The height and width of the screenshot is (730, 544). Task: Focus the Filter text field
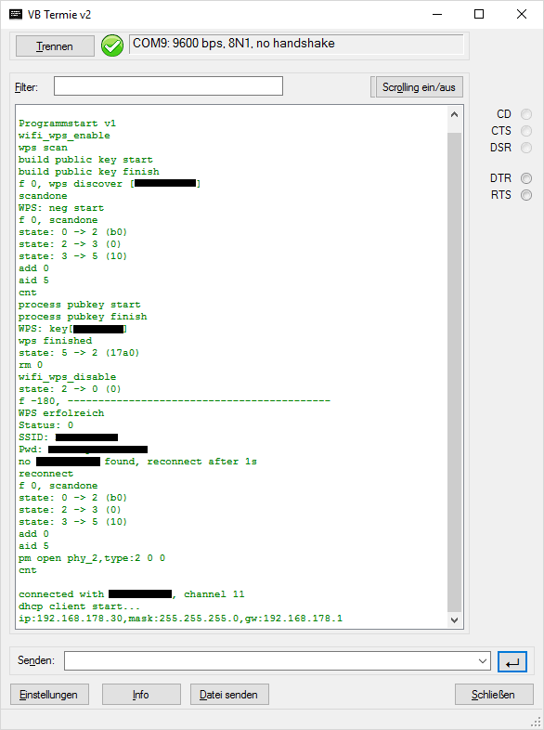(x=168, y=86)
